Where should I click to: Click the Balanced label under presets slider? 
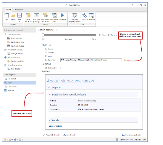[x=69, y=39]
